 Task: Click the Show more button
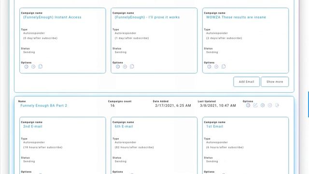pyautogui.click(x=275, y=82)
